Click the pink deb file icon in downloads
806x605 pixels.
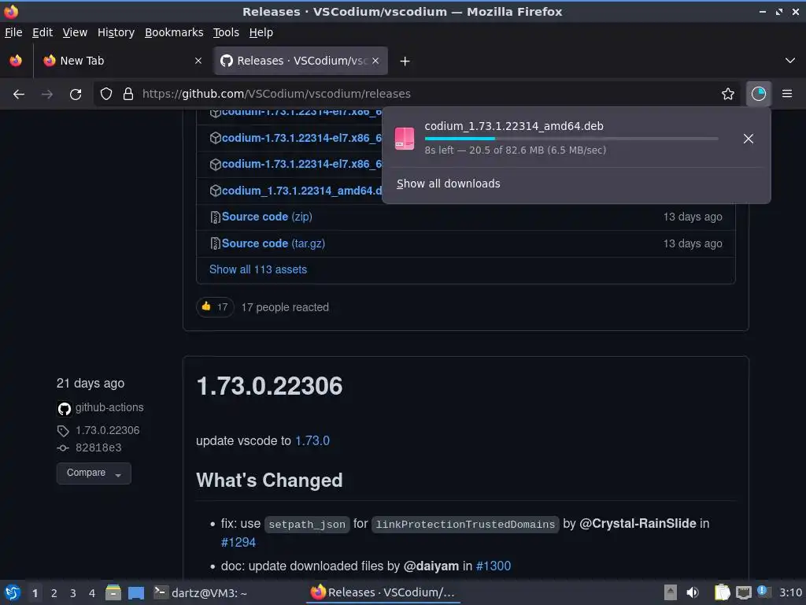coord(405,139)
